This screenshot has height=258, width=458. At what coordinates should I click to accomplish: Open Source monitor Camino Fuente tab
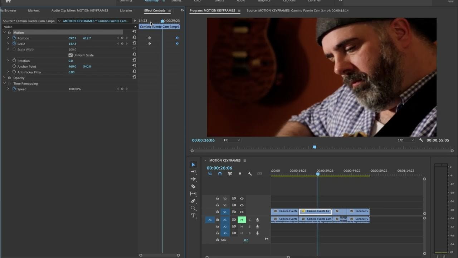coord(298,10)
